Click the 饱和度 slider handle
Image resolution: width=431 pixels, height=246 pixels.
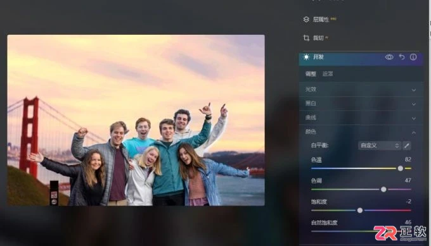click(360, 211)
